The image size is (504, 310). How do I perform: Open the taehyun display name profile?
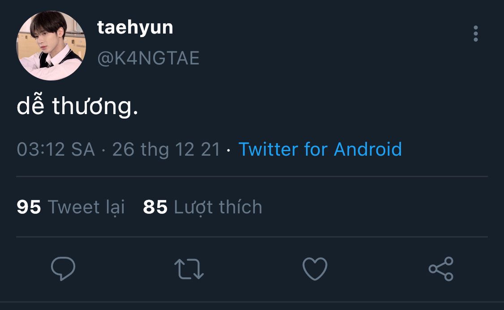(135, 28)
